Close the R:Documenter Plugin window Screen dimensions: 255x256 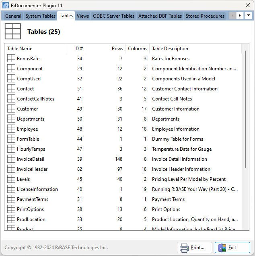248,5
